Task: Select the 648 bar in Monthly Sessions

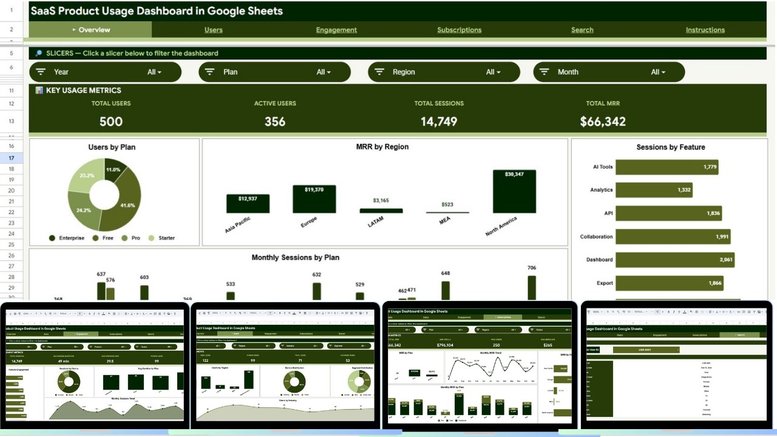Action: 446,291
